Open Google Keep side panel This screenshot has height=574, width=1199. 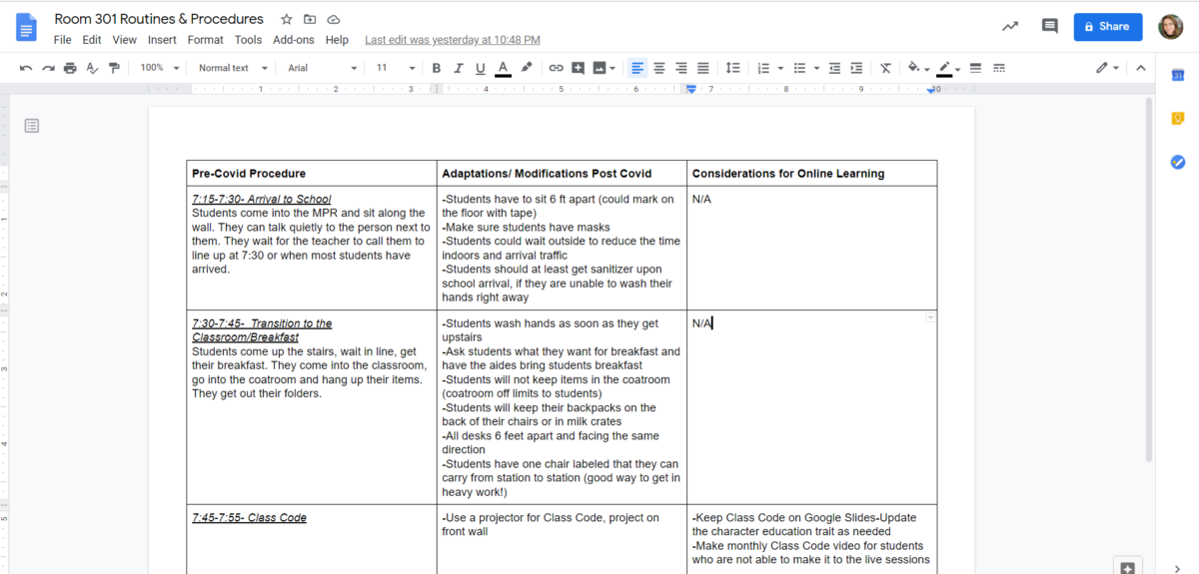click(x=1177, y=119)
